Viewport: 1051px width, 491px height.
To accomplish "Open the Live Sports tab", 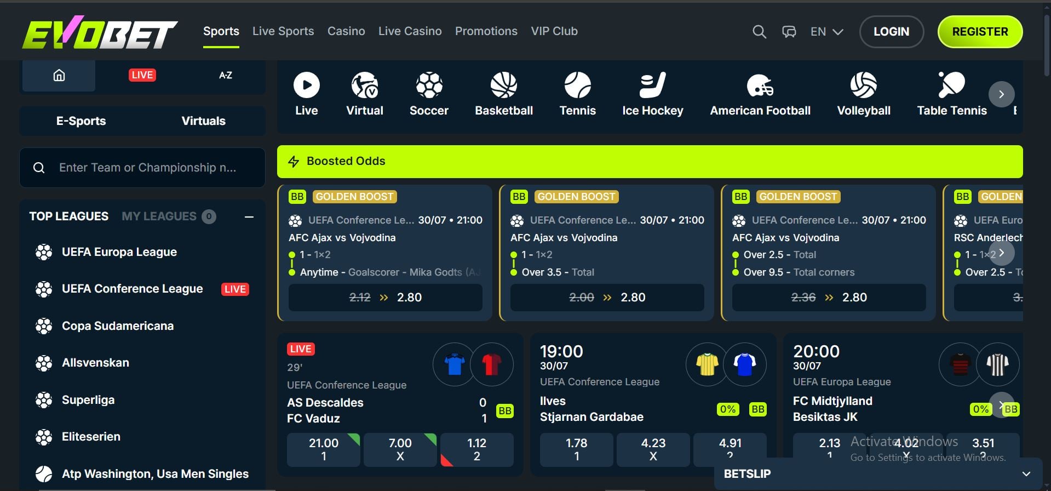I will (283, 31).
